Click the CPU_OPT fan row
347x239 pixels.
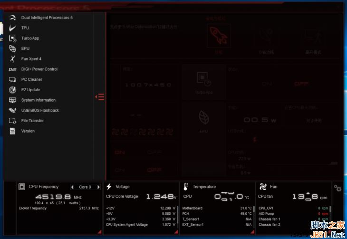tap(293, 208)
